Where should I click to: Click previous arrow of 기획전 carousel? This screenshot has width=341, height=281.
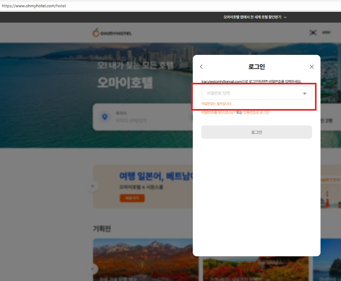(x=93, y=269)
